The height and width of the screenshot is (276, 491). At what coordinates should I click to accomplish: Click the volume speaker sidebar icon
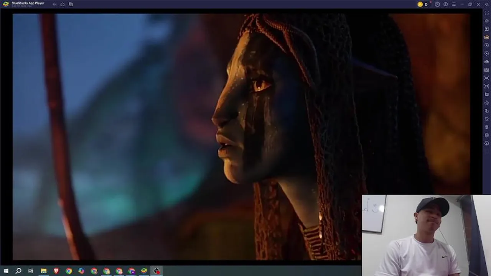(487, 21)
